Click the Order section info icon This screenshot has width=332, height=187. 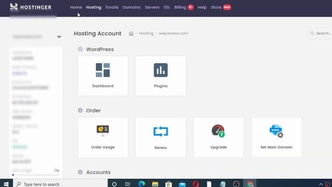click(x=80, y=111)
